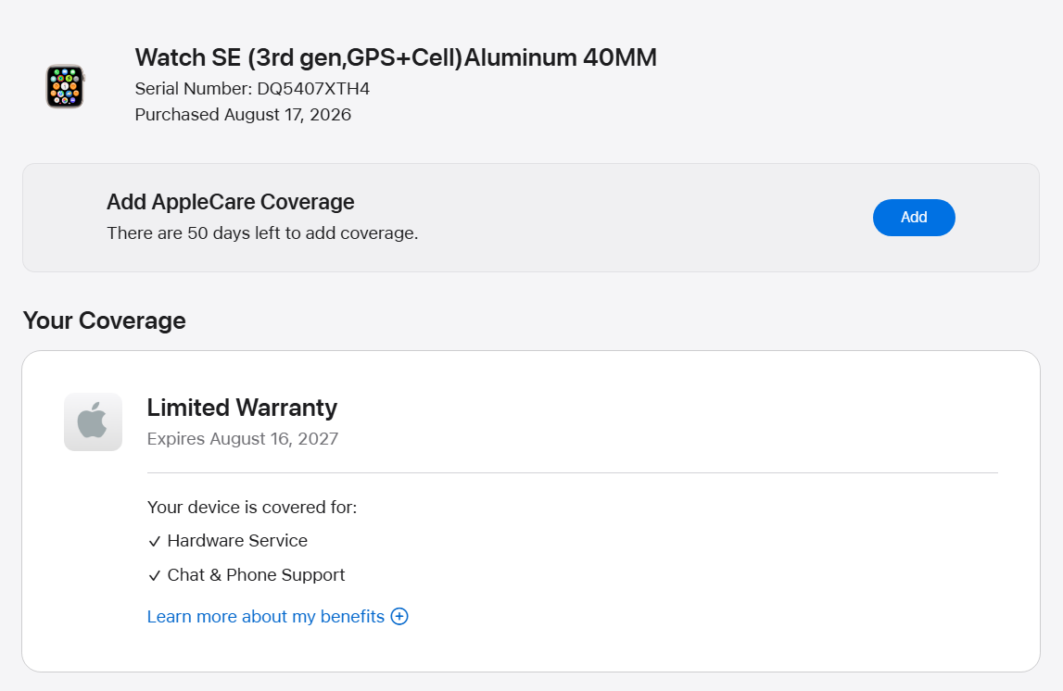The image size is (1063, 691).
Task: Click the Add AppleCare Coverage heading
Action: pos(231,202)
